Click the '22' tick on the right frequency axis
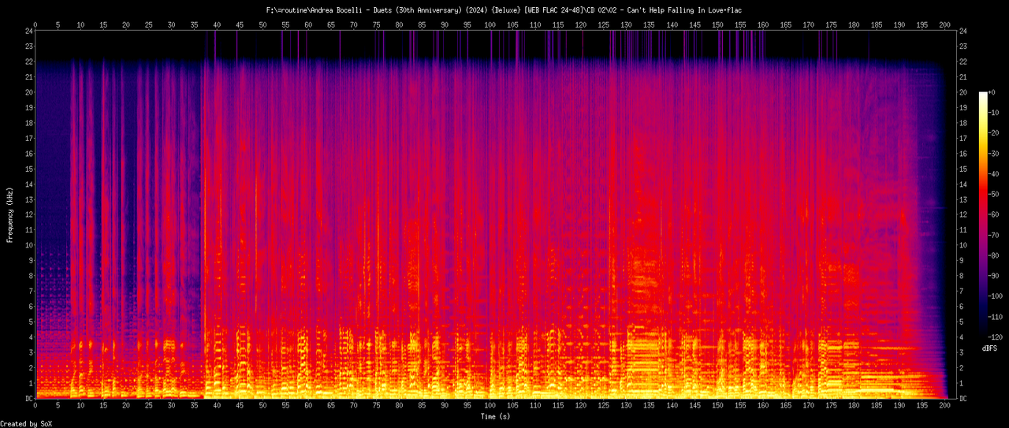 (964, 62)
